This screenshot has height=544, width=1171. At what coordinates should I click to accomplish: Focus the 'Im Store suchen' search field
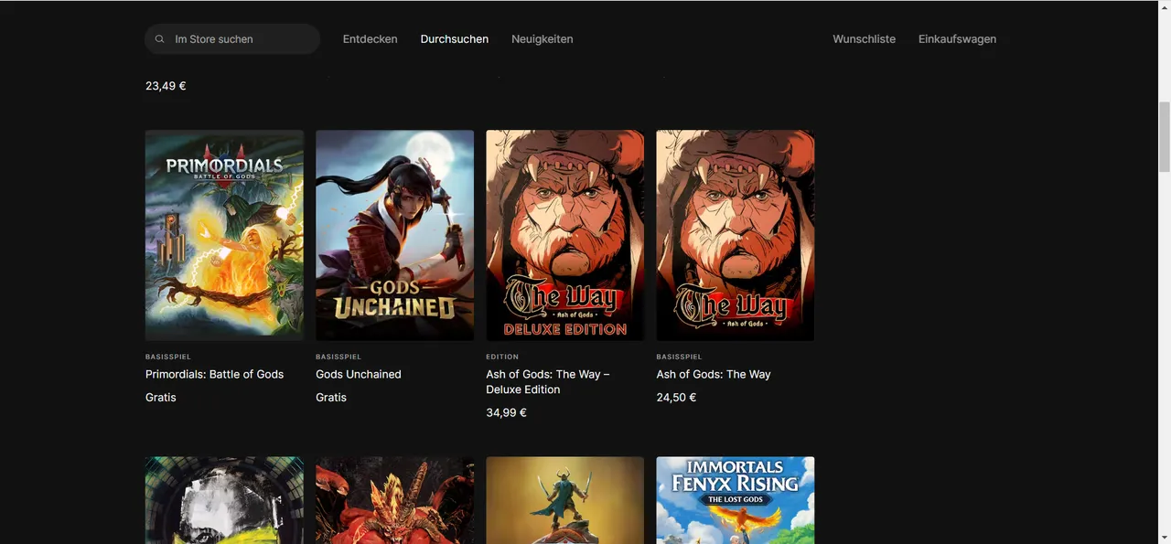tap(232, 39)
